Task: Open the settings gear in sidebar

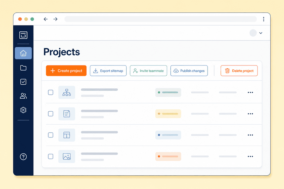Action: (x=23, y=110)
